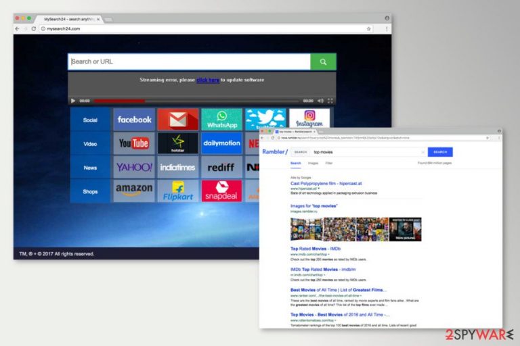Seek along the video progress bar
Screen dimensions: 520x346
[x=196, y=101]
